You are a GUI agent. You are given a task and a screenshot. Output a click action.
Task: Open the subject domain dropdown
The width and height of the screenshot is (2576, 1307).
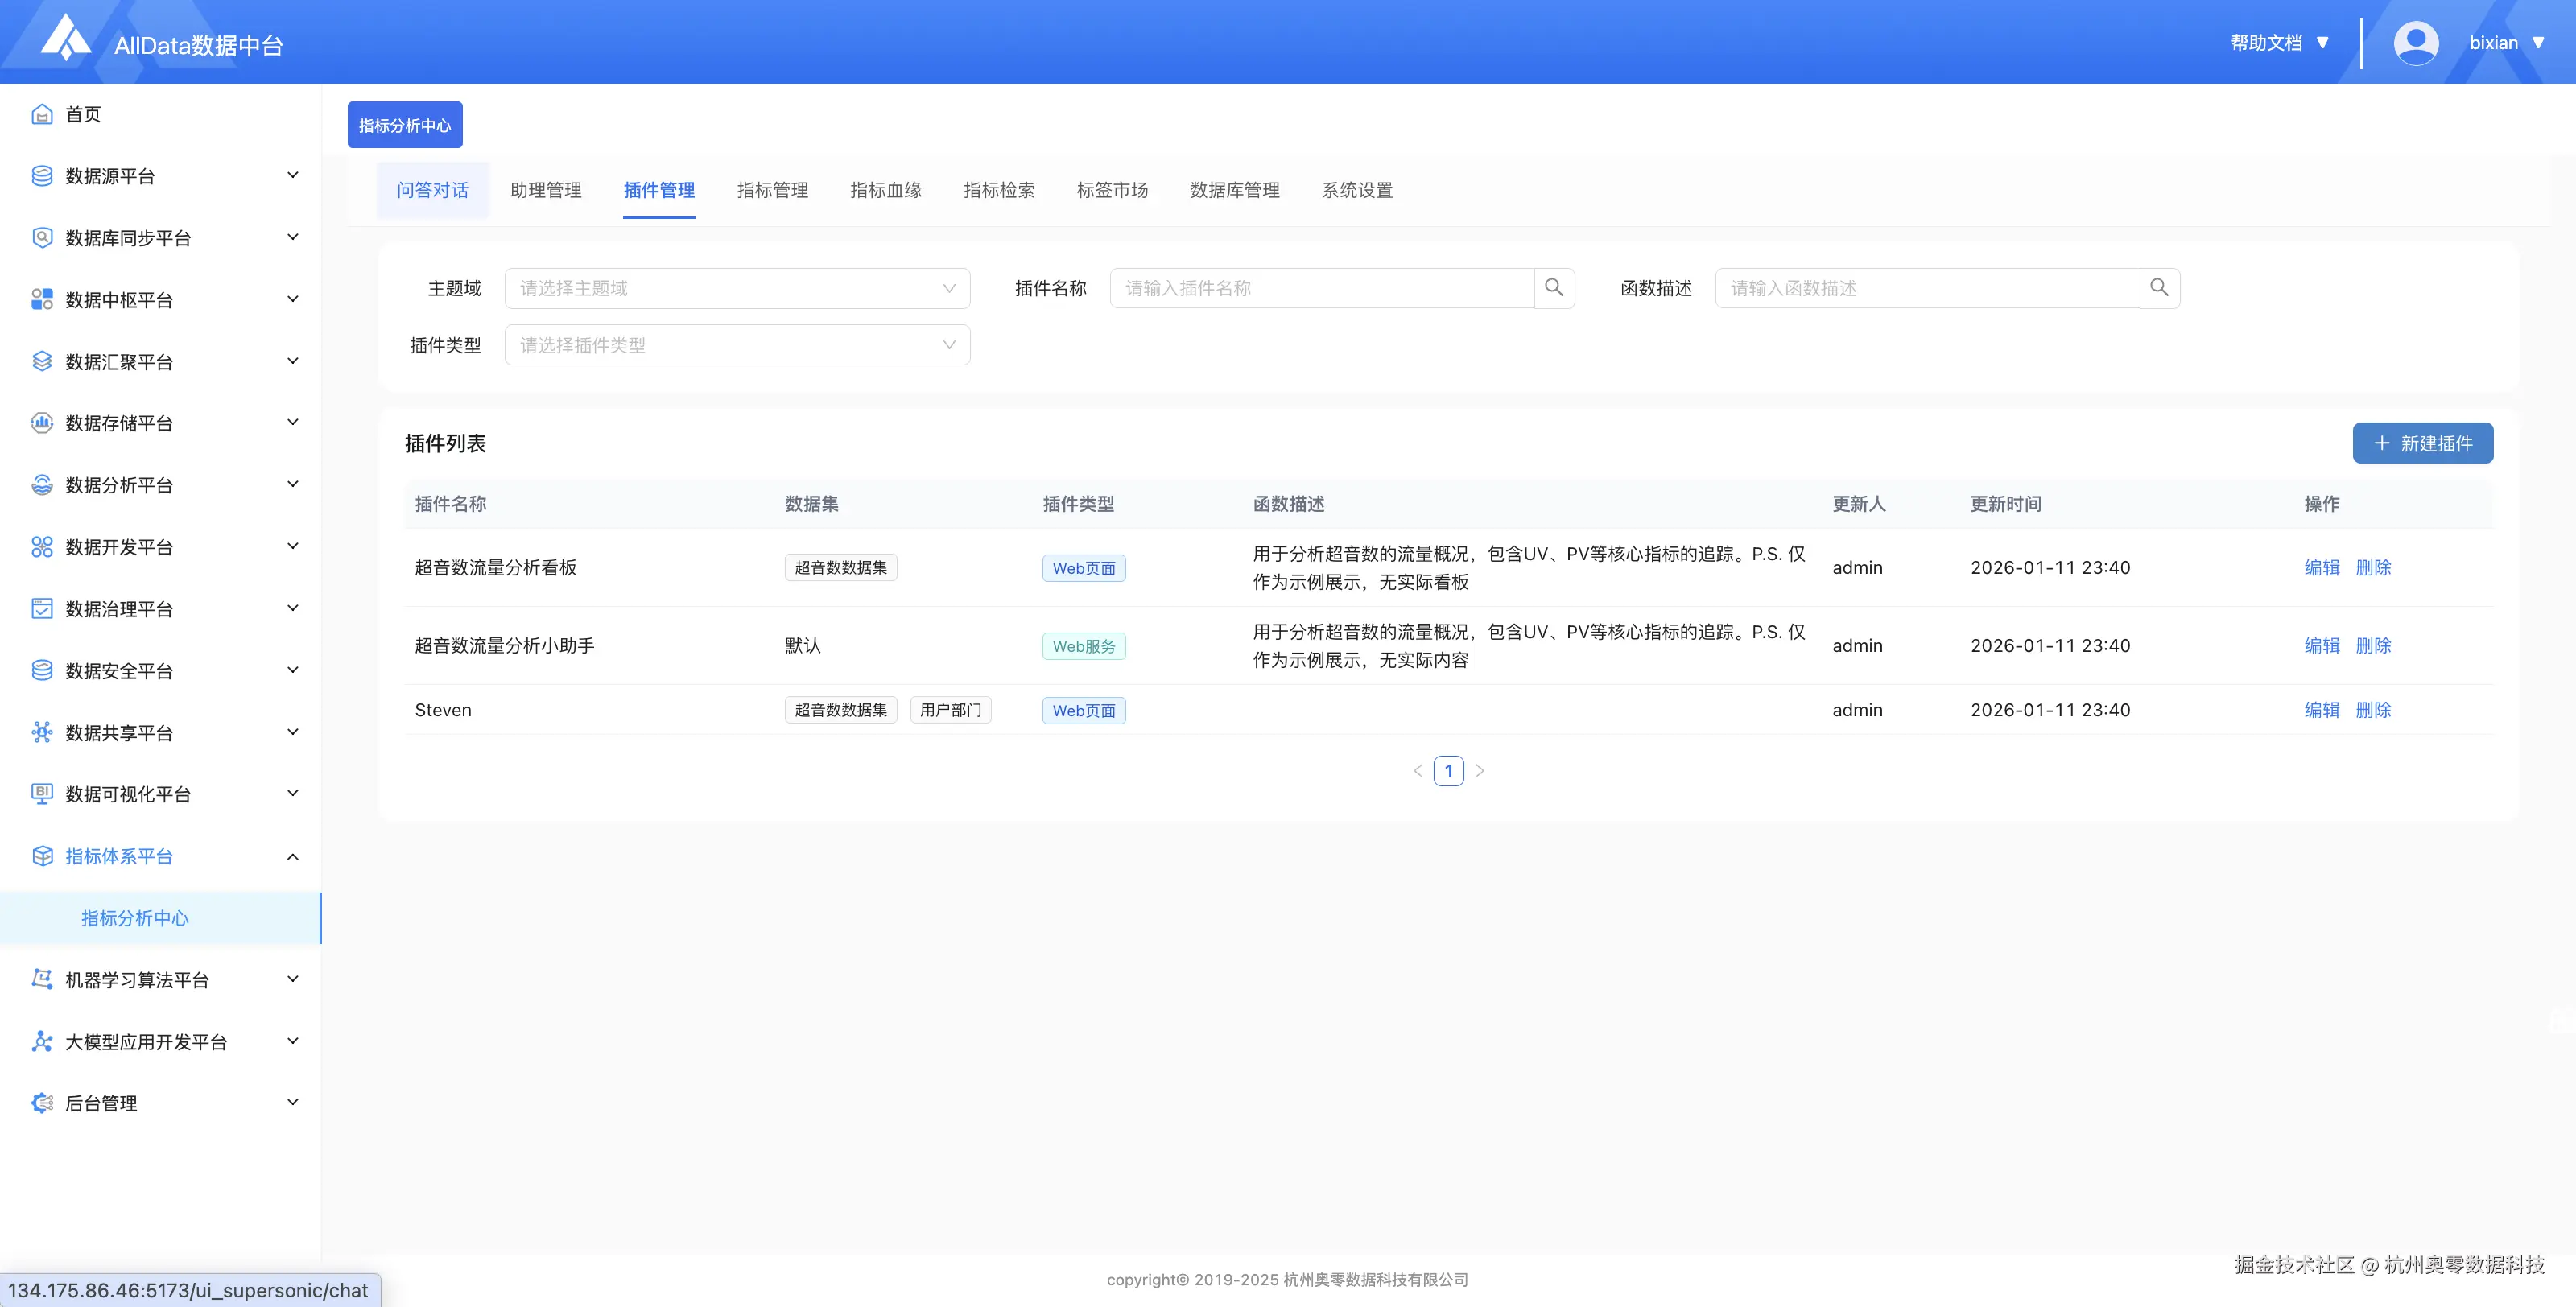737,288
